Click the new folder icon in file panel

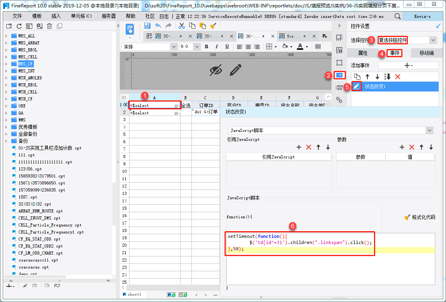pyautogui.click(x=9, y=26)
